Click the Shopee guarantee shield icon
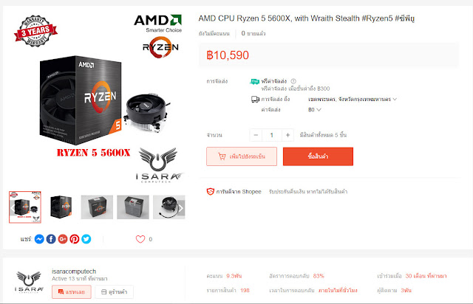The width and height of the screenshot is (473, 304). [210, 191]
